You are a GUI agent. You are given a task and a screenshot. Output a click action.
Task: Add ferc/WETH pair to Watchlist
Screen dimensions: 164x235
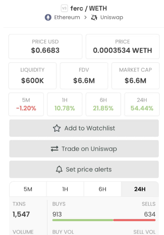[84, 128]
